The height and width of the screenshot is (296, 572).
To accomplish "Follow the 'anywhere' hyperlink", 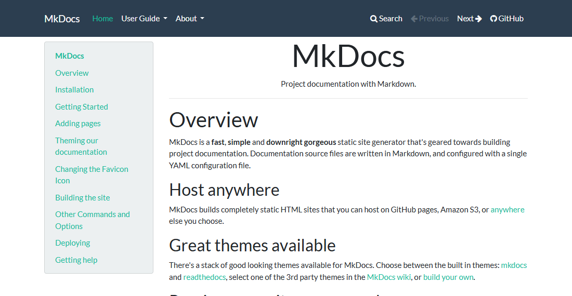I will (508, 210).
